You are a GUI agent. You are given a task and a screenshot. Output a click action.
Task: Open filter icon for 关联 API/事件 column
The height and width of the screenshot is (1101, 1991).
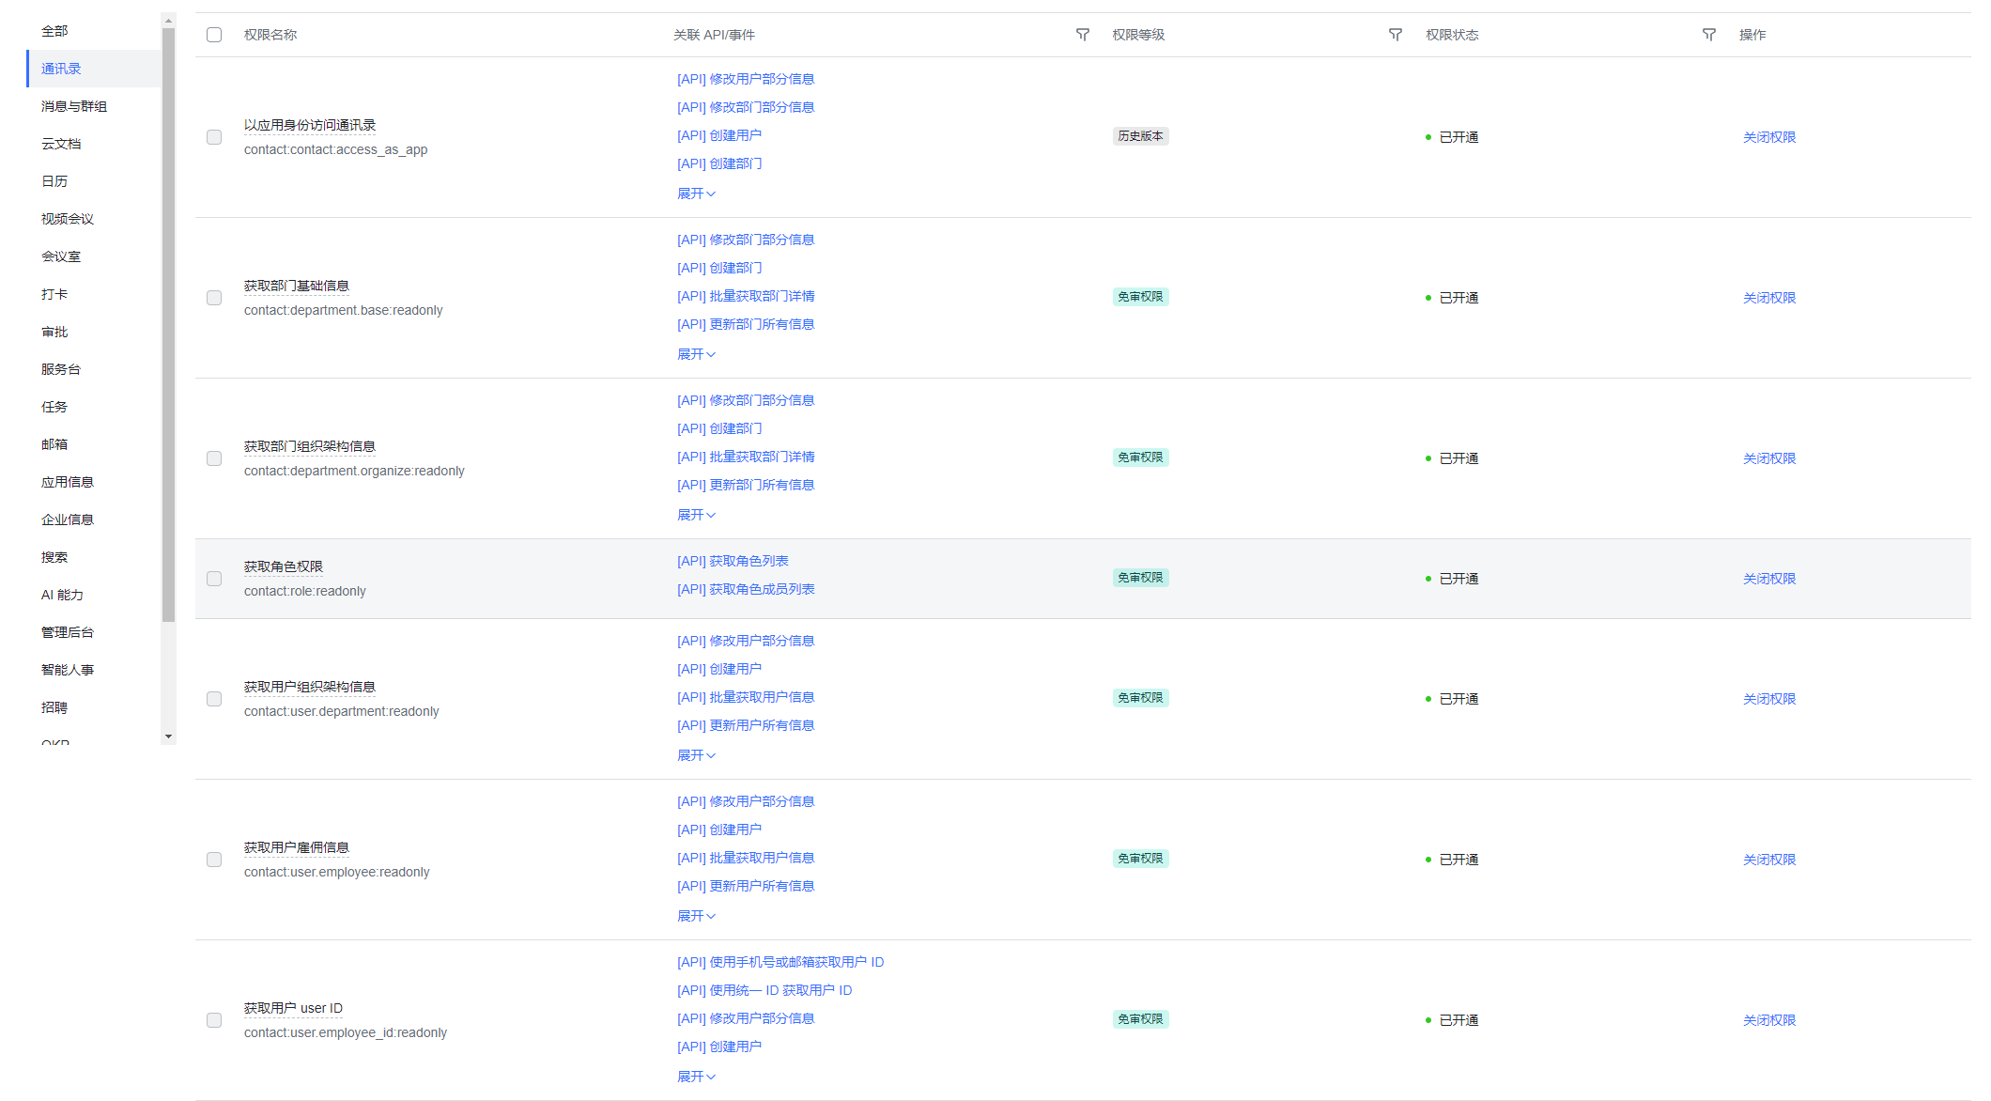[x=1082, y=35]
